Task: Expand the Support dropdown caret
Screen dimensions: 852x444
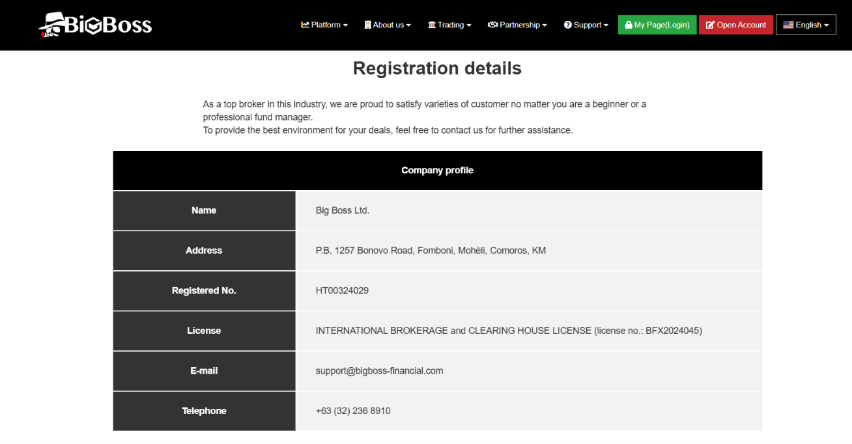Action: click(x=606, y=25)
